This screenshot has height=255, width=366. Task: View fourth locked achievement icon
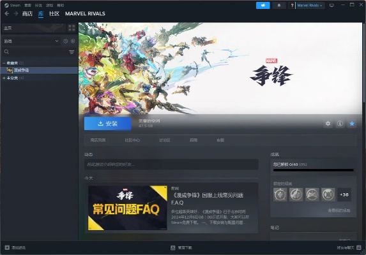click(328, 194)
